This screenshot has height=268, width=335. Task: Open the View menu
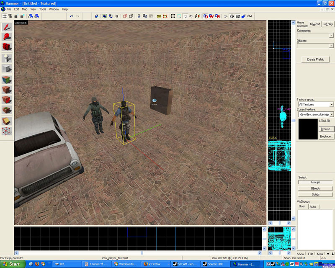33,9
